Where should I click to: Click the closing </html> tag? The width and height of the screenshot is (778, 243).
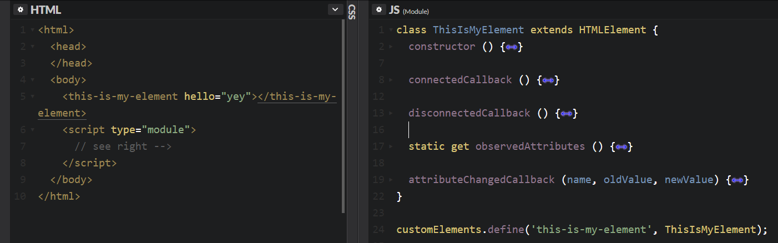[x=59, y=196]
